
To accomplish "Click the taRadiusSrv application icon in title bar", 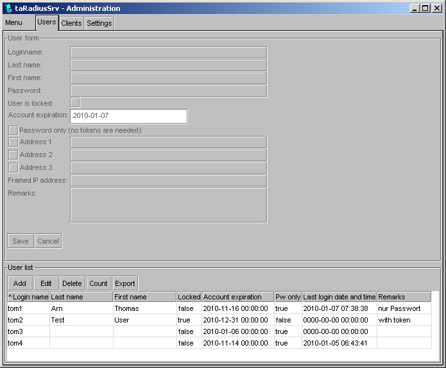I will [8, 8].
